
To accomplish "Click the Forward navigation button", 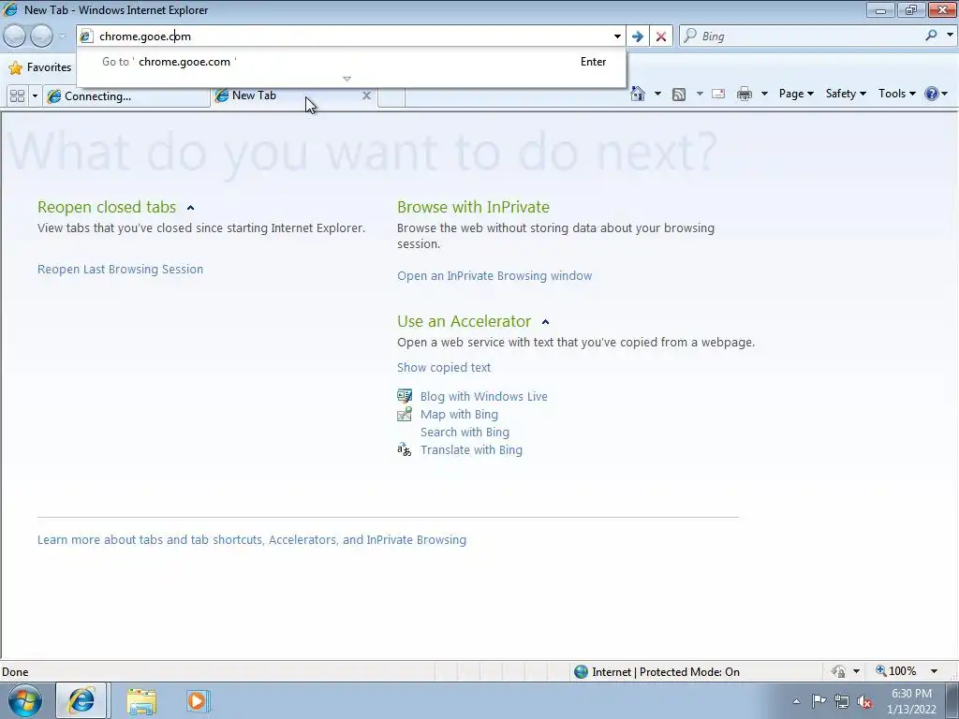I will (x=41, y=37).
